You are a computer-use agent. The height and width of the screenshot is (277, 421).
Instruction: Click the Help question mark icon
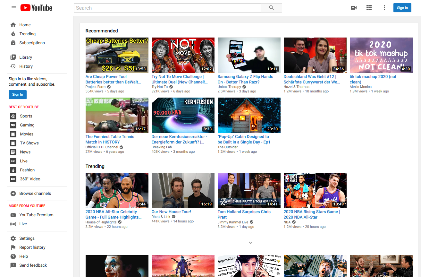(x=13, y=256)
